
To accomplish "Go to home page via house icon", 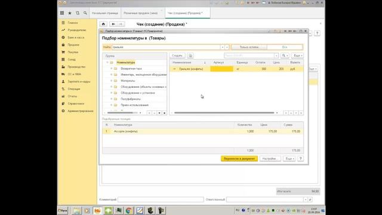I will click(103, 24).
